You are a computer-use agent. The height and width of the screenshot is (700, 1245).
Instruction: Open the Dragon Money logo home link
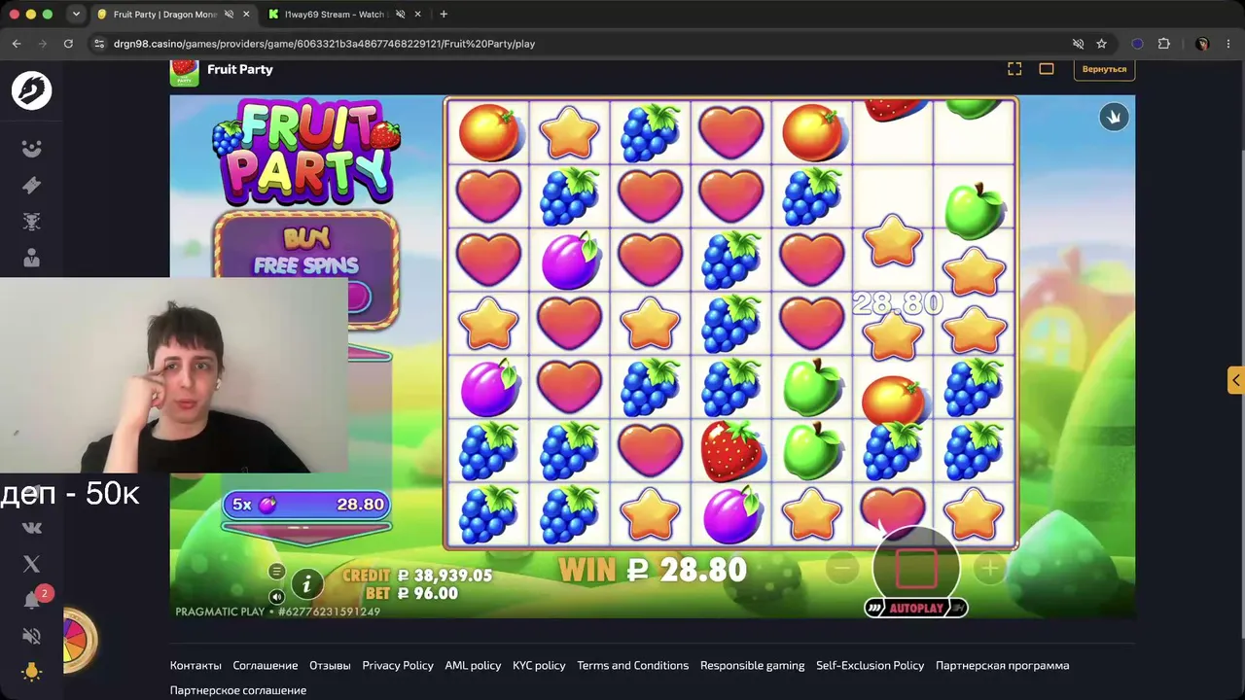point(31,90)
